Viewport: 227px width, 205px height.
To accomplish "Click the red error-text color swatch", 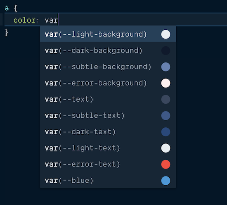I will coord(166,164).
